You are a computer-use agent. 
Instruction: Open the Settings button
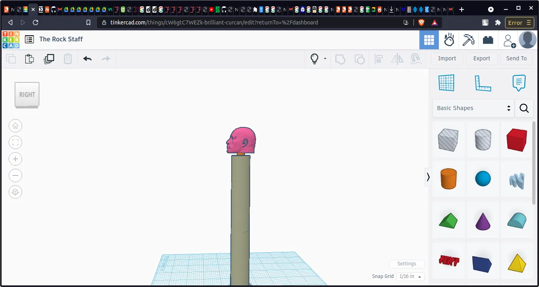407,264
